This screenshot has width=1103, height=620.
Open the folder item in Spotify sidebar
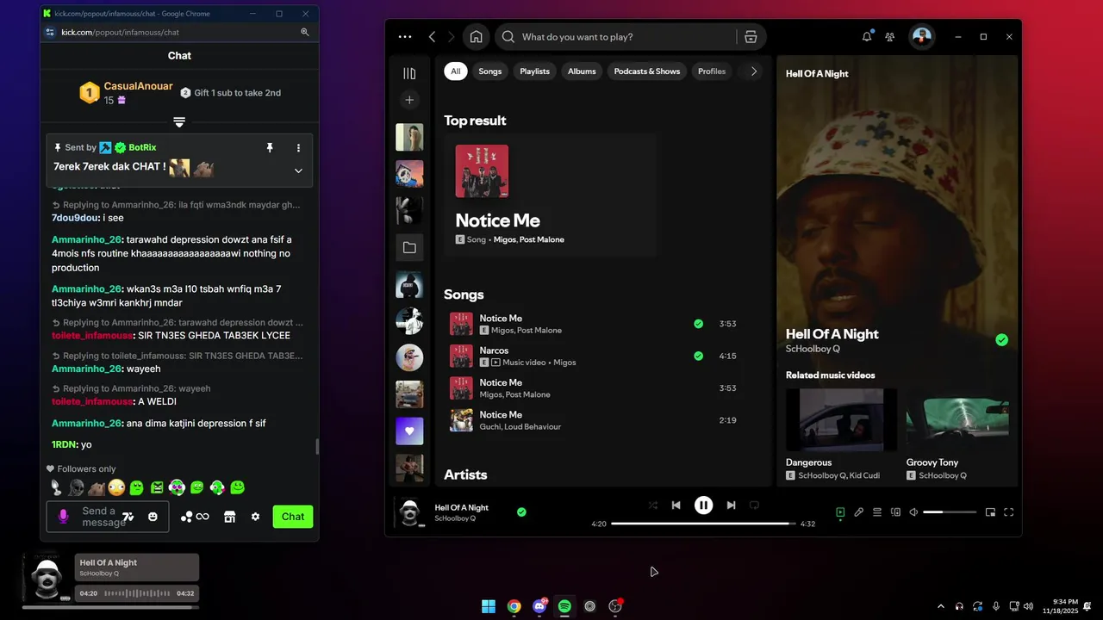click(x=409, y=247)
